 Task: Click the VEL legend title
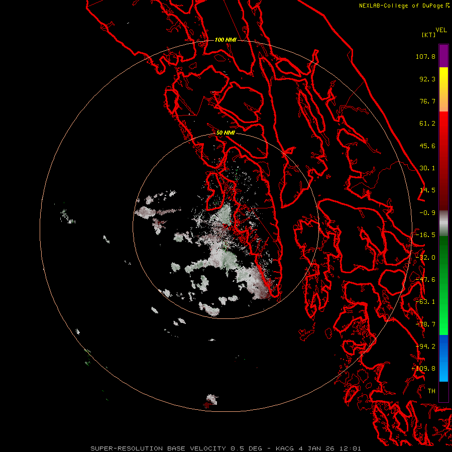click(441, 30)
